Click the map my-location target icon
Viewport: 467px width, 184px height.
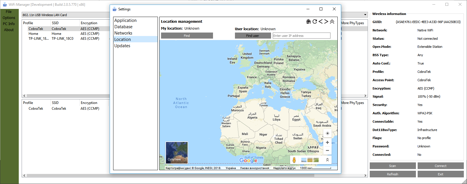coord(327,133)
